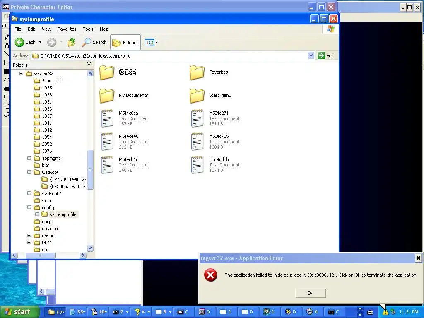424x318 pixels.
Task: Open the Help menu
Action: [104, 29]
